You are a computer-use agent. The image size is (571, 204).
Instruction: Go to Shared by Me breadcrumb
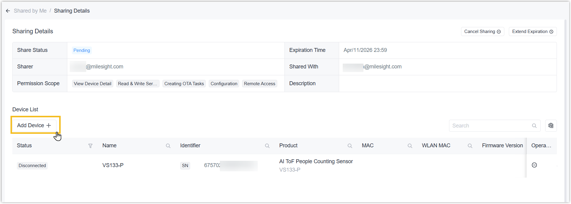(30, 11)
